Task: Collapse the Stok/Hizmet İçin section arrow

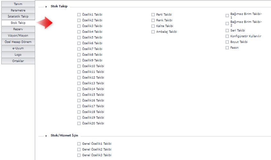Action: [x=46, y=136]
